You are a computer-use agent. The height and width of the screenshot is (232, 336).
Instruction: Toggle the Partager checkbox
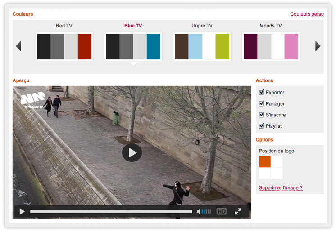click(262, 103)
